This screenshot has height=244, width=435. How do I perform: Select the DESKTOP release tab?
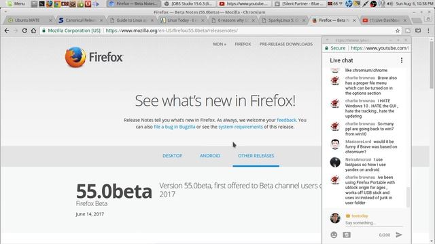pyautogui.click(x=172, y=156)
